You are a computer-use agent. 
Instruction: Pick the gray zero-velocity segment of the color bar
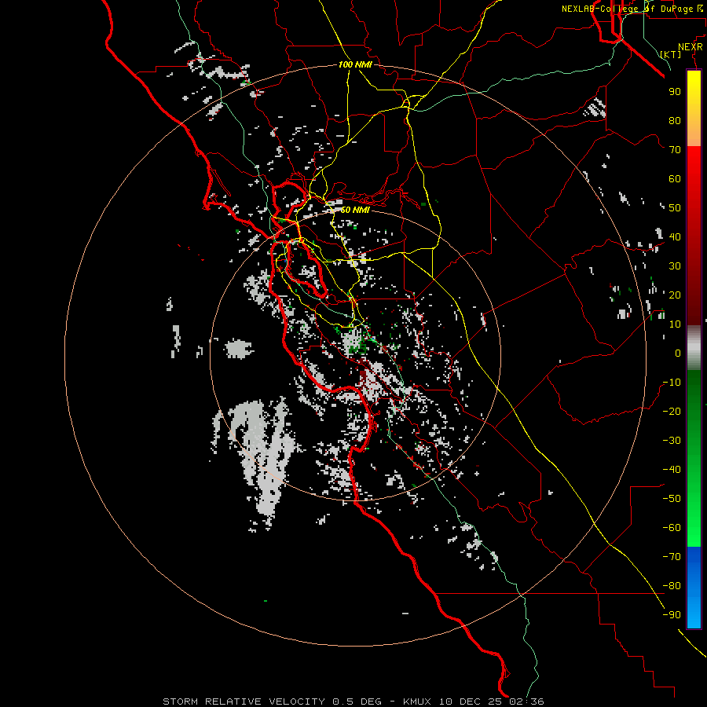(694, 348)
